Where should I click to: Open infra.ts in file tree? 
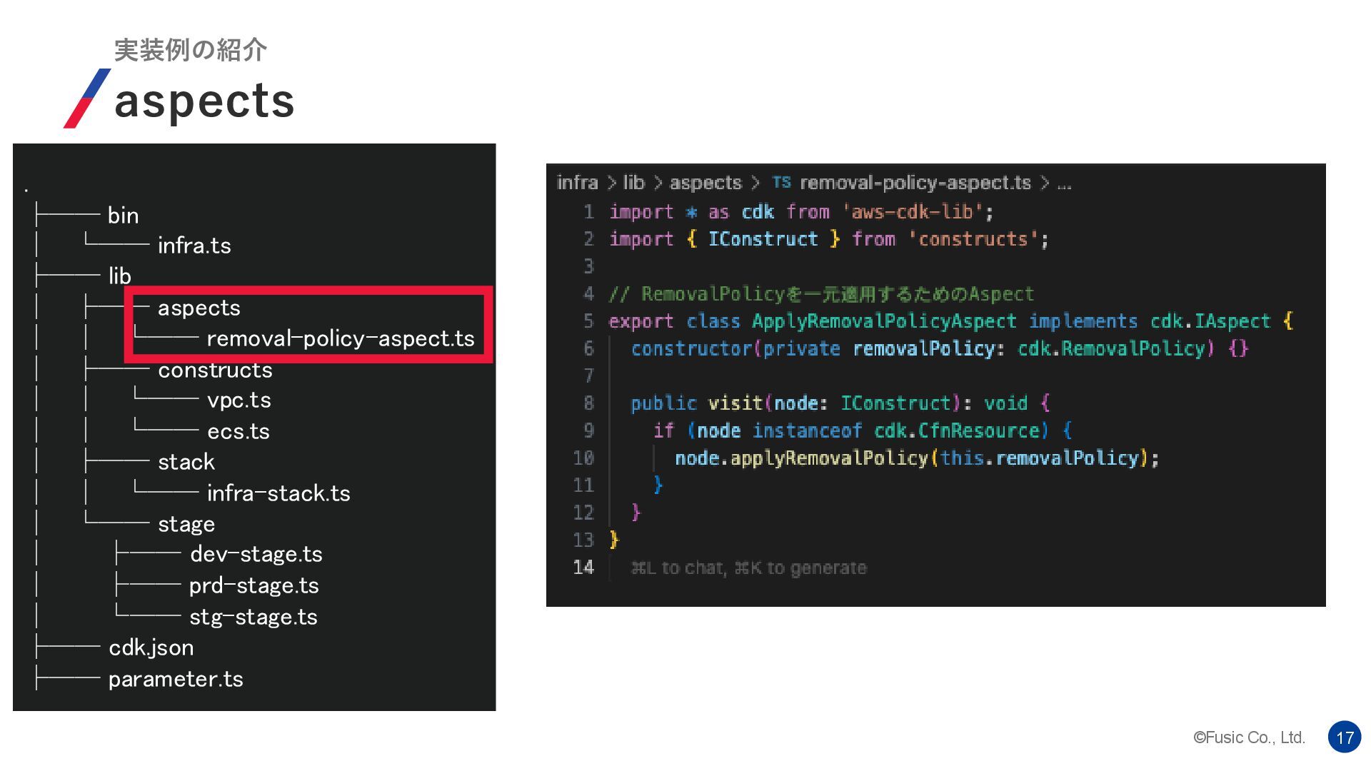(194, 246)
